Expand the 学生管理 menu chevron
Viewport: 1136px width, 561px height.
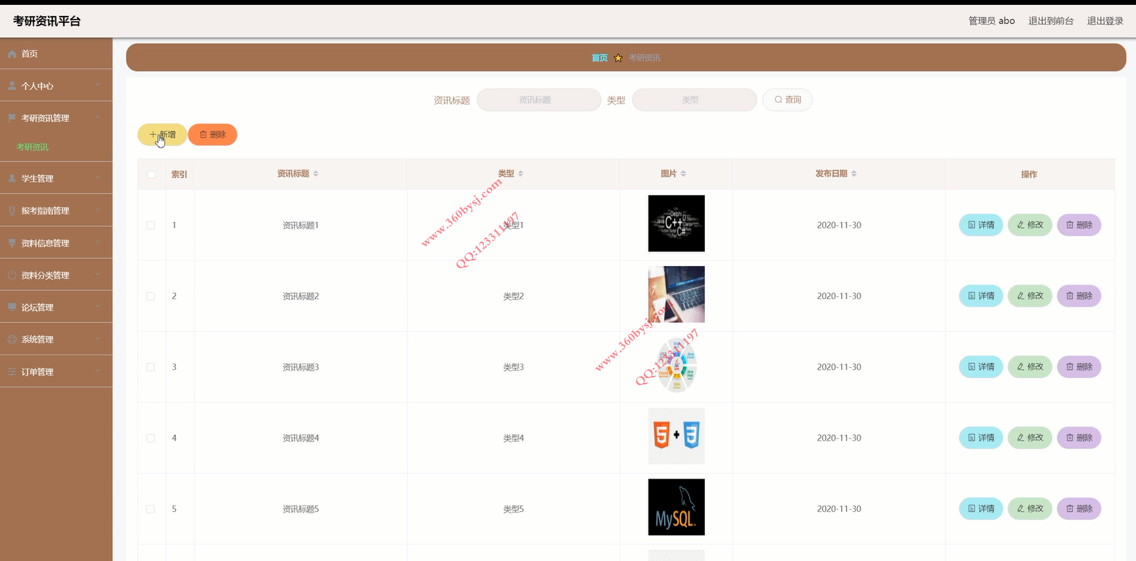pos(98,178)
